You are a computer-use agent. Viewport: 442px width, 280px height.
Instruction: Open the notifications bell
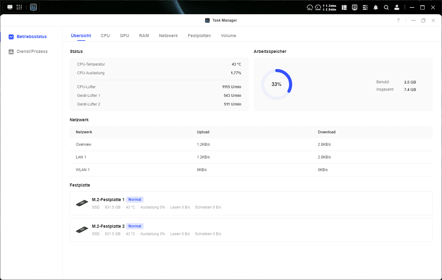click(x=376, y=7)
